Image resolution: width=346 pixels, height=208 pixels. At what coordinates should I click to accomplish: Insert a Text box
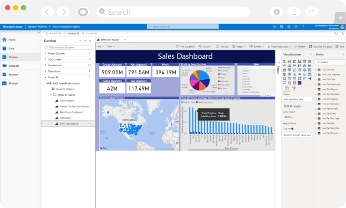coord(222,47)
